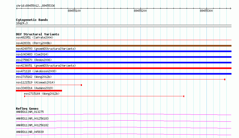Click the blue nsv1063483 variant bar
239x138 pixels.
click(124, 57)
